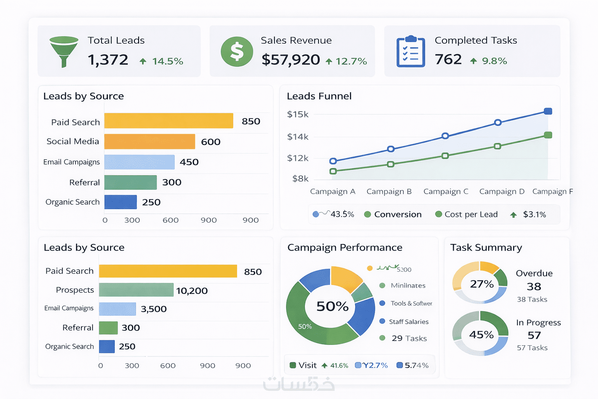
Task: Click the green up arrow beside 14.5%
Action: [x=143, y=61]
